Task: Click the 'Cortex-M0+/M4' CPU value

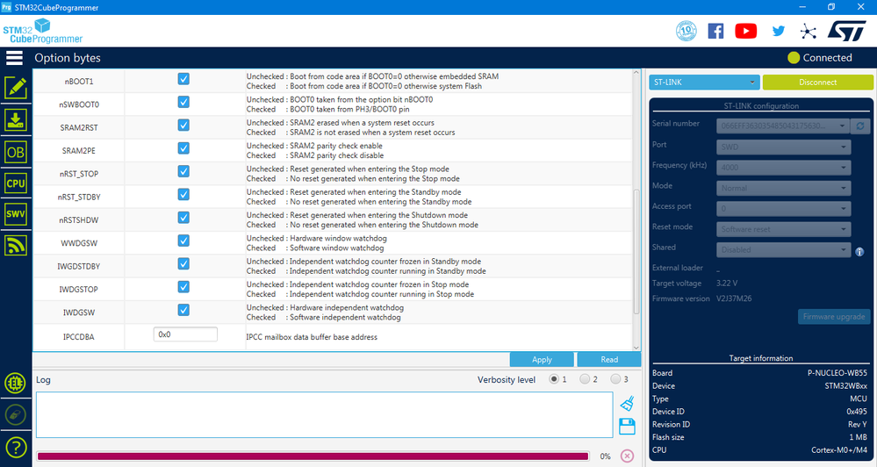Action: 839,449
